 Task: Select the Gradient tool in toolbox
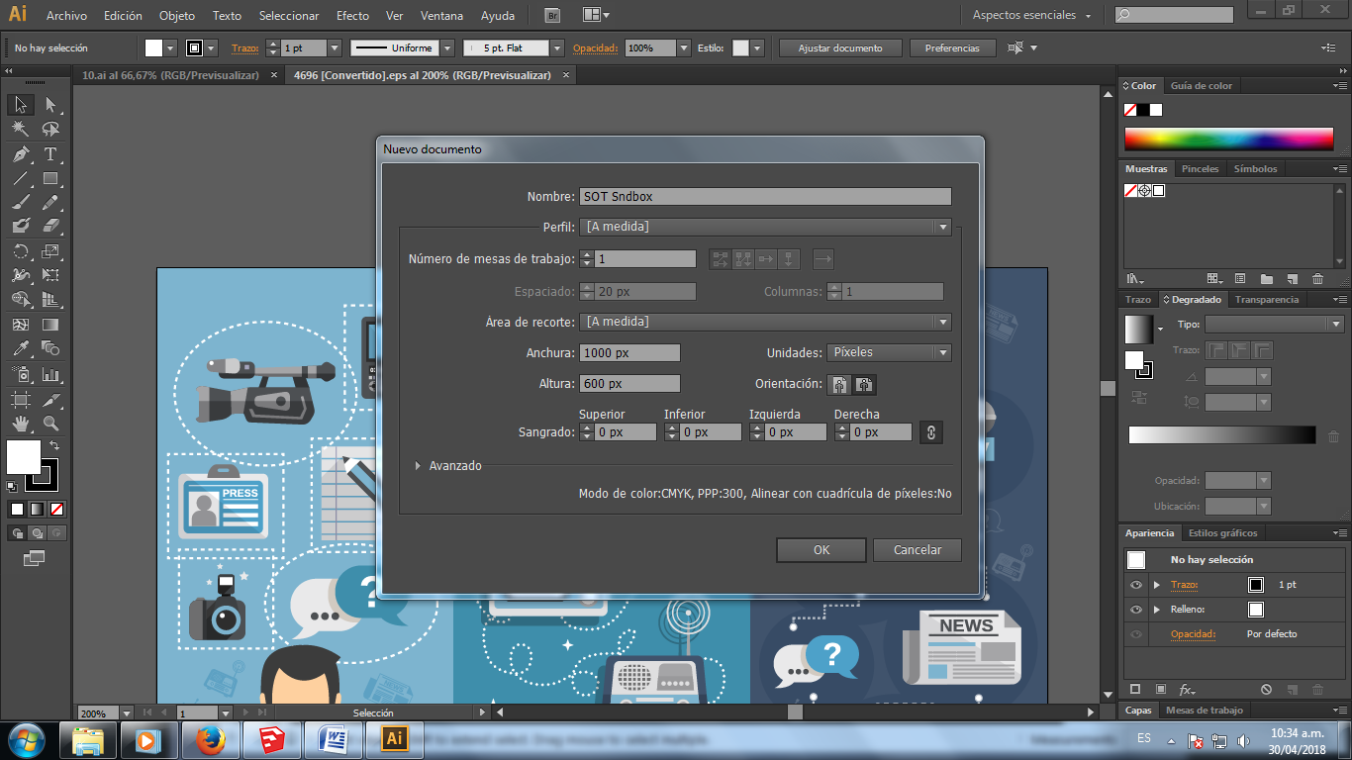(50, 324)
